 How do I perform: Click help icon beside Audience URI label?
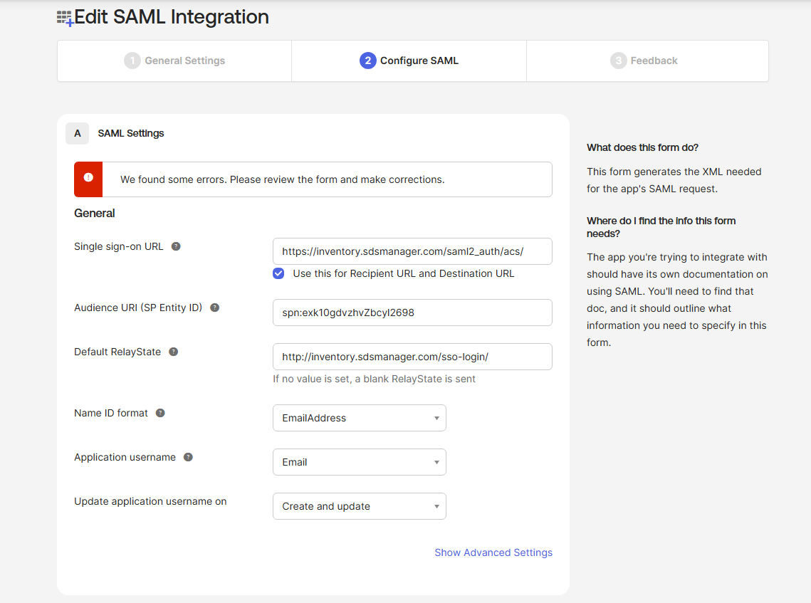[x=214, y=308]
